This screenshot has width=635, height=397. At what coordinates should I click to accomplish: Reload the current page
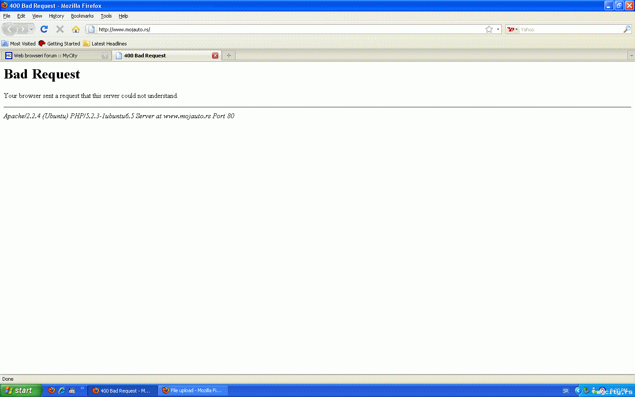(x=44, y=29)
